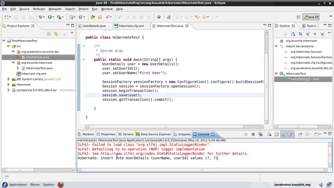Viewport: 334px width, 188px height.
Task: Toggle Scroll Lock in Console
Action: pyautogui.click(x=277, y=134)
